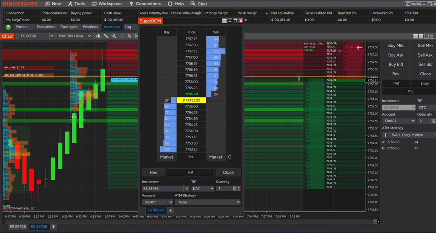Image resolution: width=436 pixels, height=233 pixels.
Task: Click the Market button under Buy column
Action: [x=166, y=157]
